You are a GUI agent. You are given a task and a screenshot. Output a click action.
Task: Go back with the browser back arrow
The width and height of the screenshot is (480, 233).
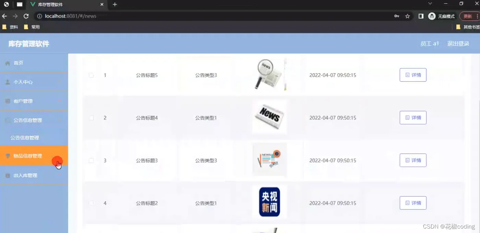[x=4, y=16]
